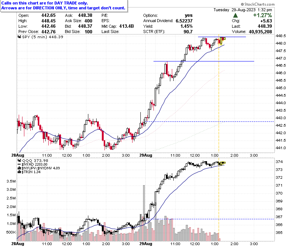Click the SPY (5 min) 448.39 chart label
This screenshot has height=247, width=292.
42,37
